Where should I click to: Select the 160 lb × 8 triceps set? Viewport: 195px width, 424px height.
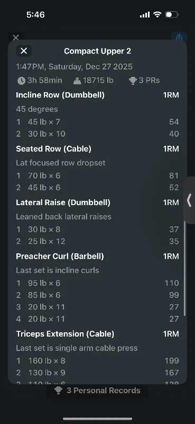(x=97, y=361)
